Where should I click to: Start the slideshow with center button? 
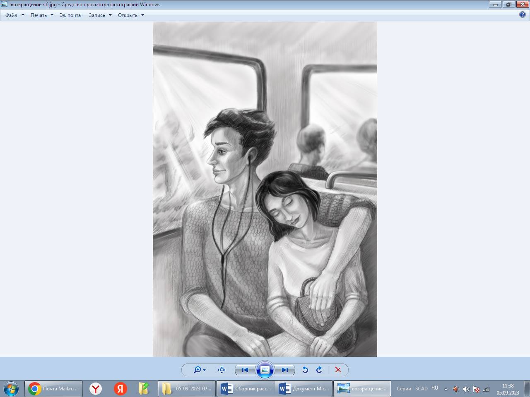click(265, 370)
